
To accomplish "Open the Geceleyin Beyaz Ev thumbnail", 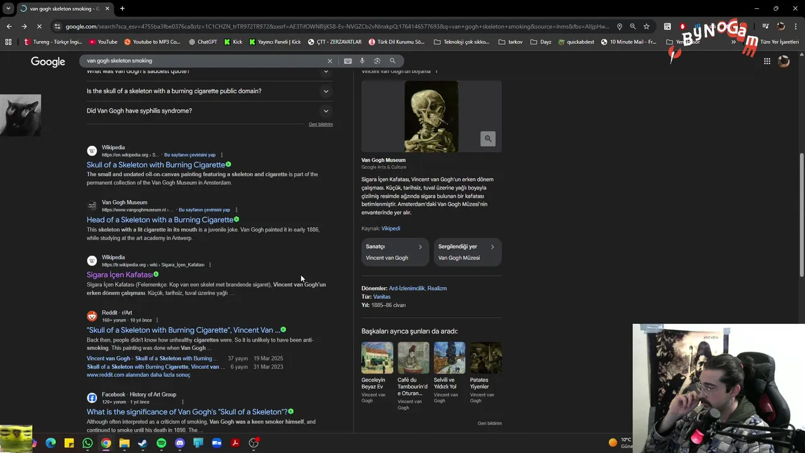I will (377, 358).
